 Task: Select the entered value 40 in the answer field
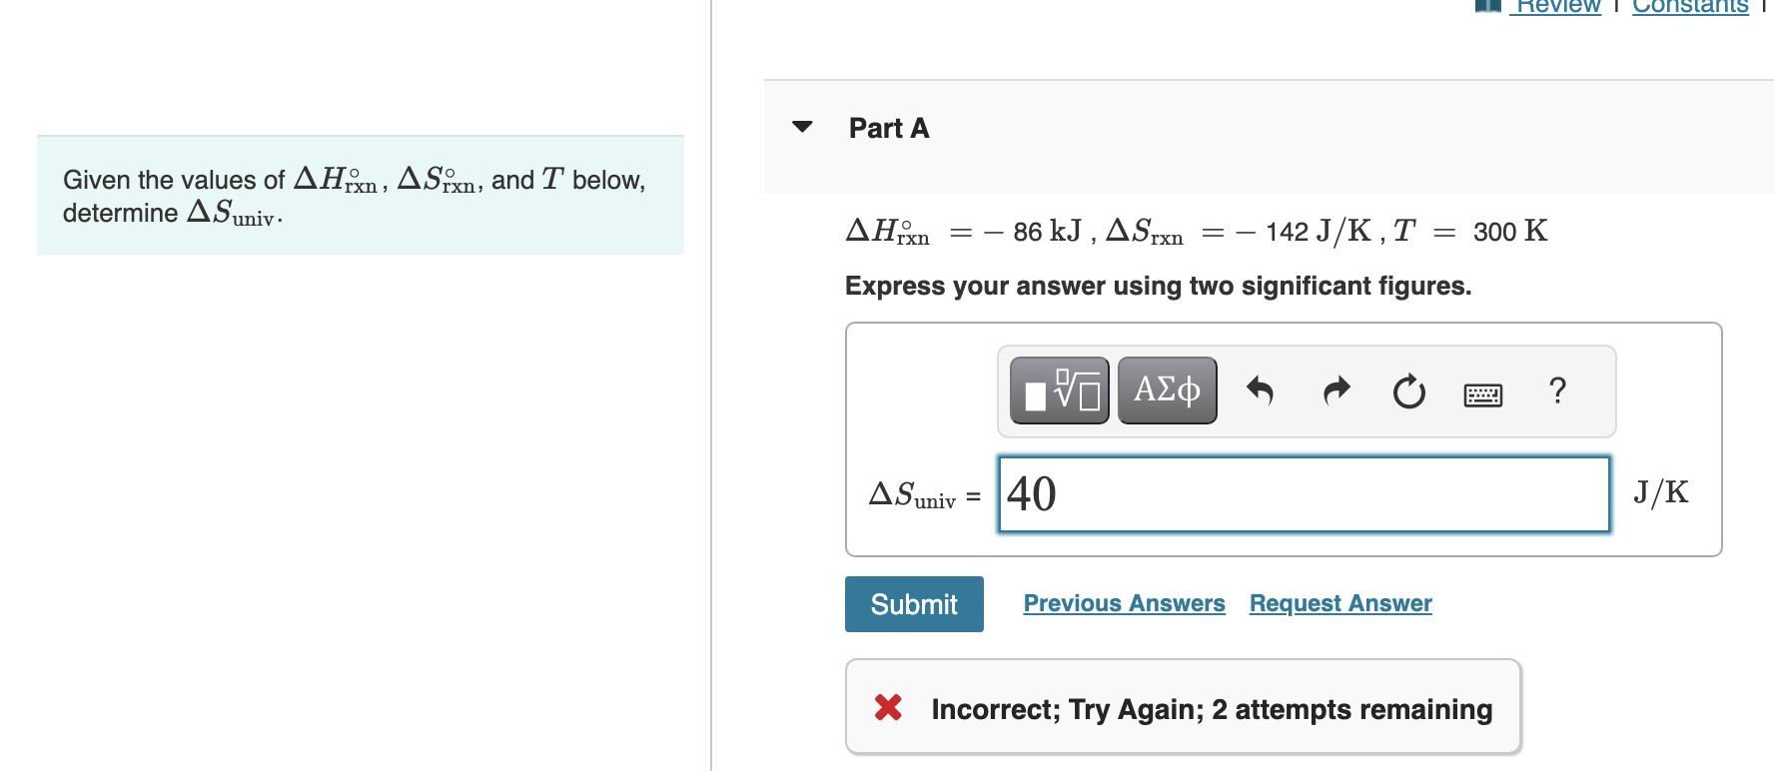(1030, 493)
